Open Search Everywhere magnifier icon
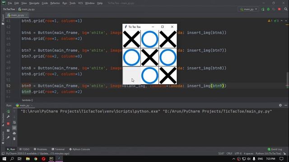This screenshot has width=289, height=162. [x=286, y=9]
